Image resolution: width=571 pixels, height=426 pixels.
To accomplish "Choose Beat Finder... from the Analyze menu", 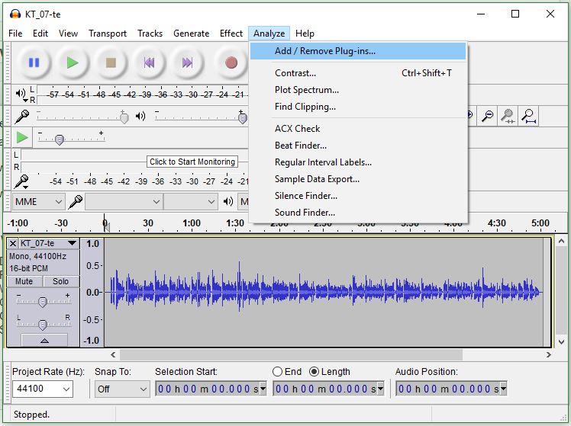I will pos(358,146).
